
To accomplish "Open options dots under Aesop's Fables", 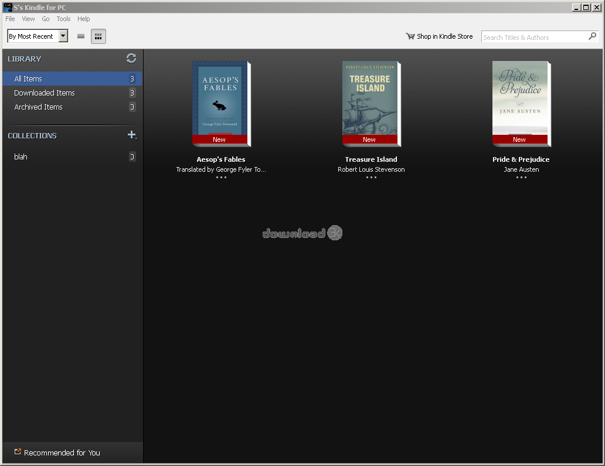I will (x=221, y=178).
